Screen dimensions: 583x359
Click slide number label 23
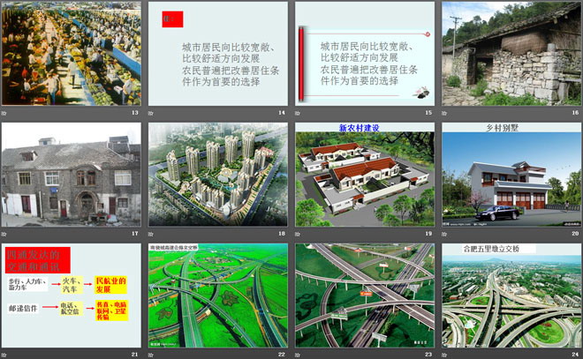428,355
